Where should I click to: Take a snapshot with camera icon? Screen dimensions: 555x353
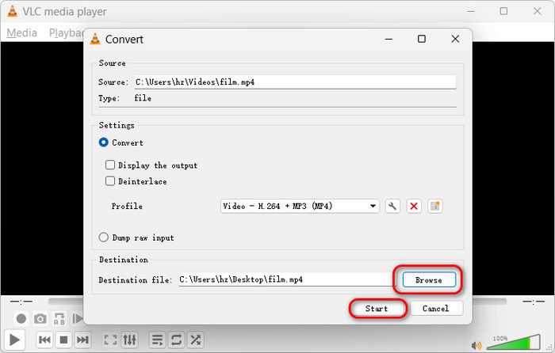[x=40, y=319]
